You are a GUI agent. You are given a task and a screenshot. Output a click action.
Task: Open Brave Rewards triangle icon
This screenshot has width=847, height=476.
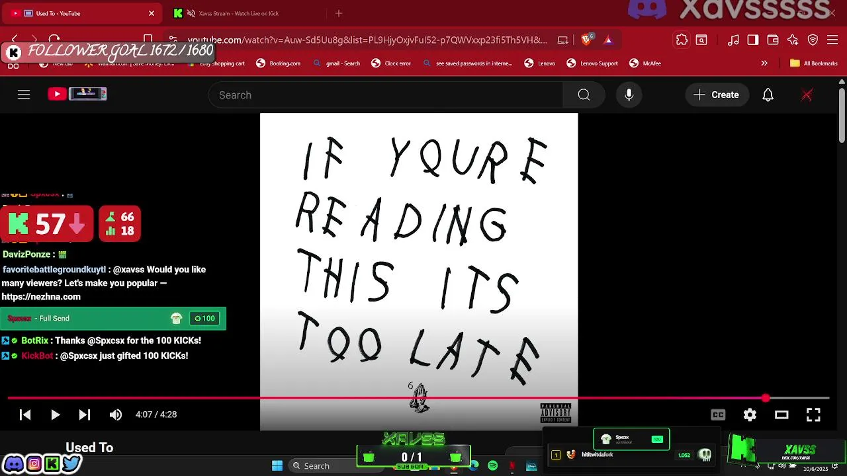point(608,40)
